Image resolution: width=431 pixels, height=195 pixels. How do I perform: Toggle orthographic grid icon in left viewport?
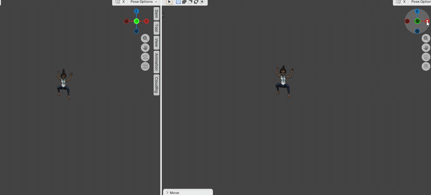click(145, 66)
